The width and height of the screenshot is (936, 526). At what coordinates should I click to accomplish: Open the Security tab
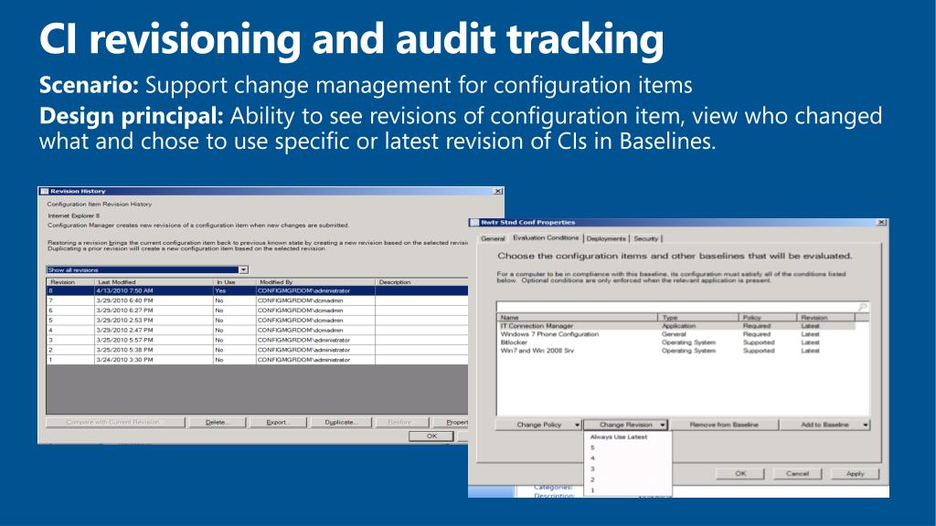646,238
